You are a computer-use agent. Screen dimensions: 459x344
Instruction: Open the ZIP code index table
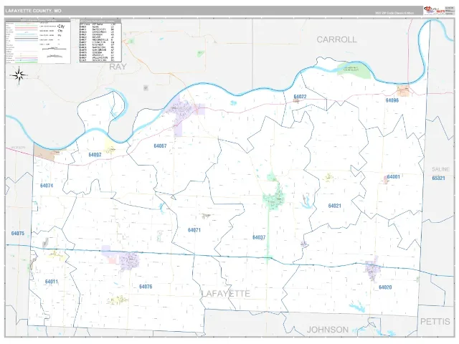(100, 41)
